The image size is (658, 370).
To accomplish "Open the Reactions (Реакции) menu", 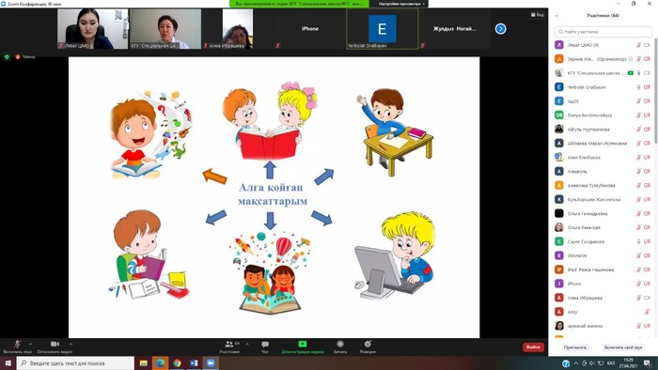I will tap(368, 344).
